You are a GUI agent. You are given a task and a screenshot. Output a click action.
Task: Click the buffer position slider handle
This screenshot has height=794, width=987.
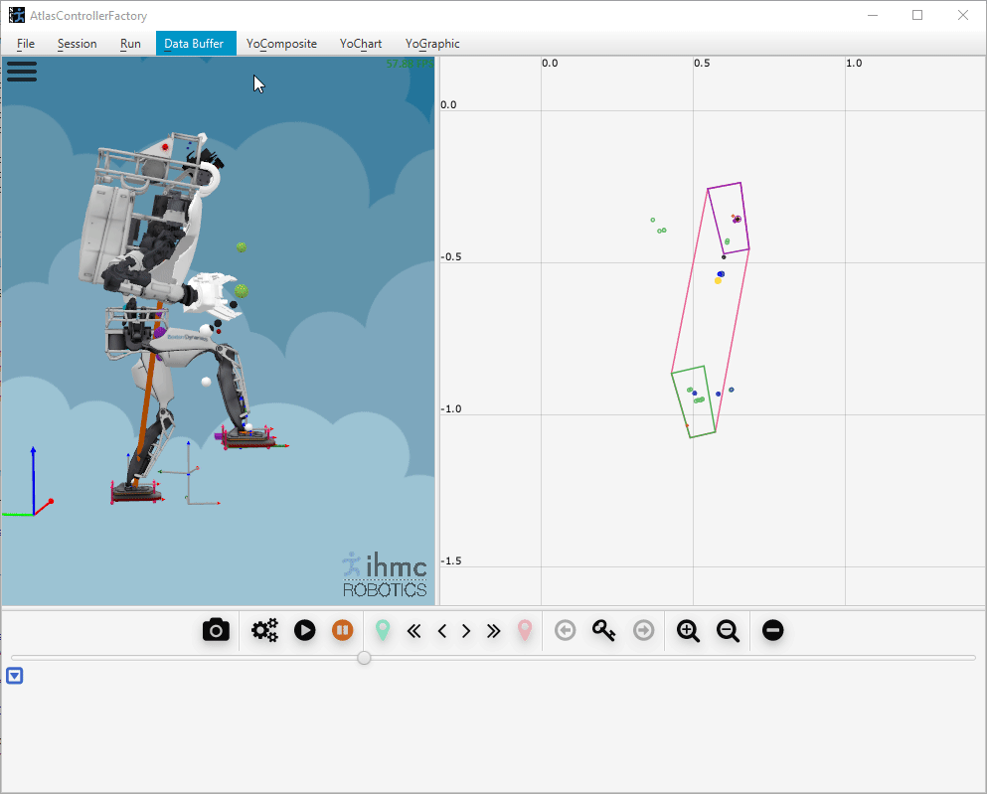coord(364,658)
